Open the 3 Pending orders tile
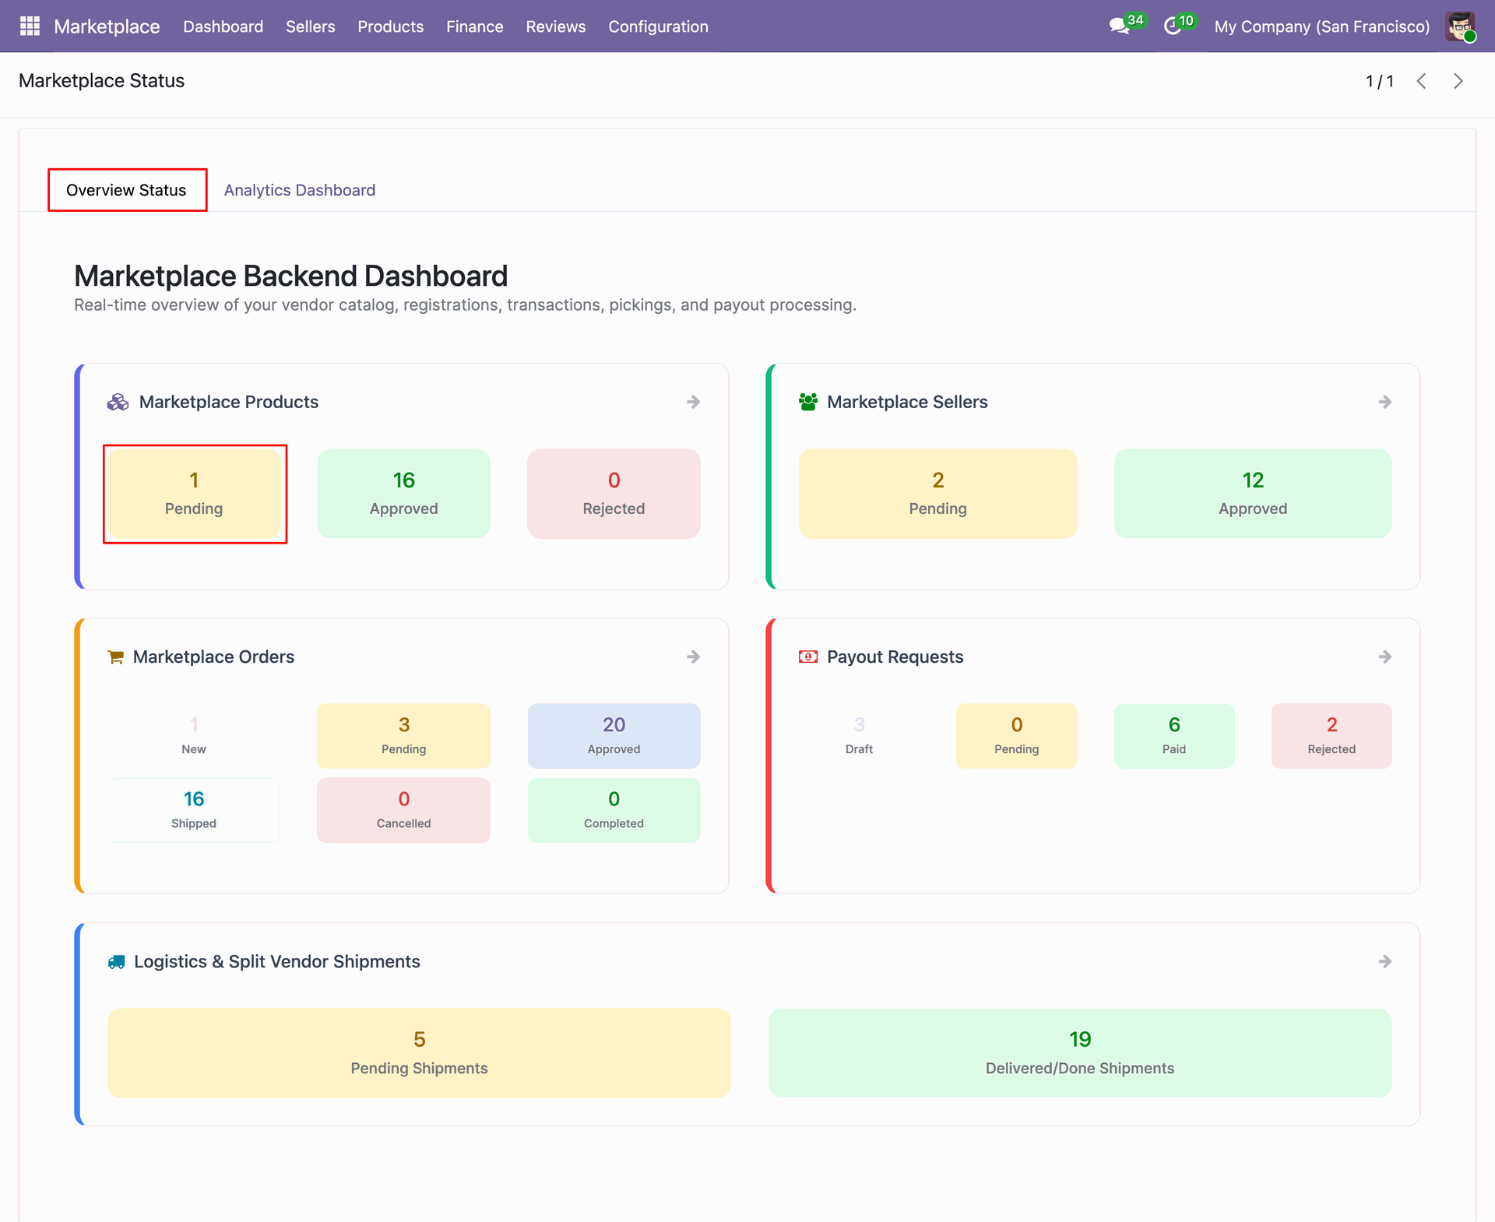The height and width of the screenshot is (1222, 1495). (403, 736)
